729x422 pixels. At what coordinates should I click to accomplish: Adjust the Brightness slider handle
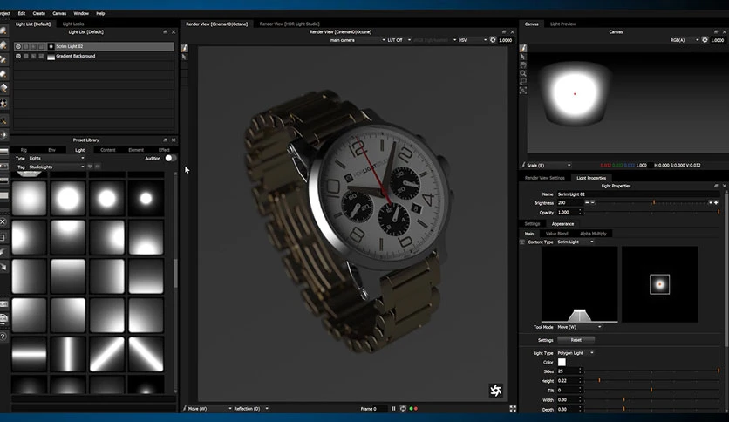(654, 202)
